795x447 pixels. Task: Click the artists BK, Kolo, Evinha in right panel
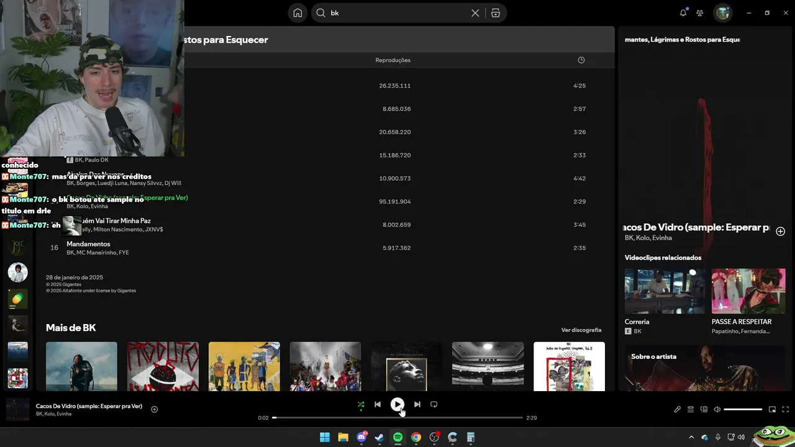tap(648, 238)
